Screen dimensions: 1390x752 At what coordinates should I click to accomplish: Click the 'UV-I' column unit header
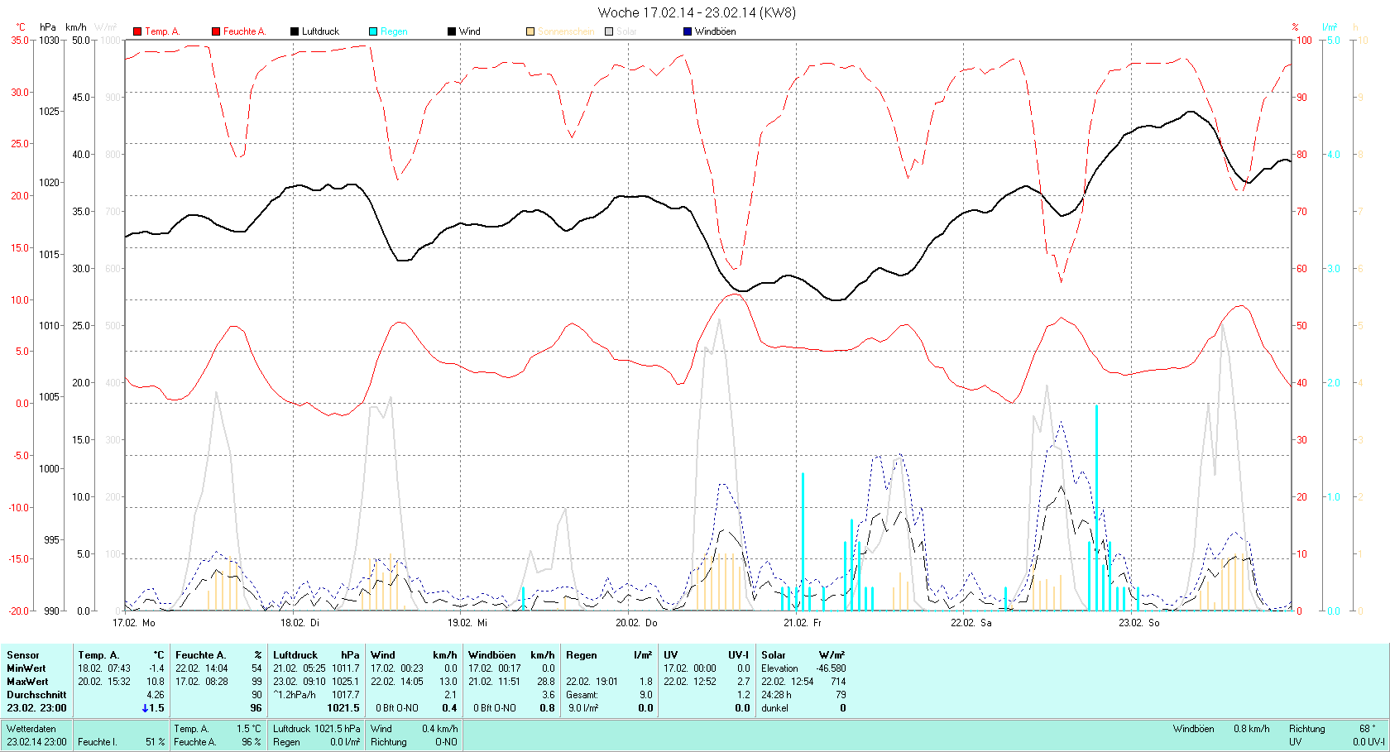(x=738, y=654)
